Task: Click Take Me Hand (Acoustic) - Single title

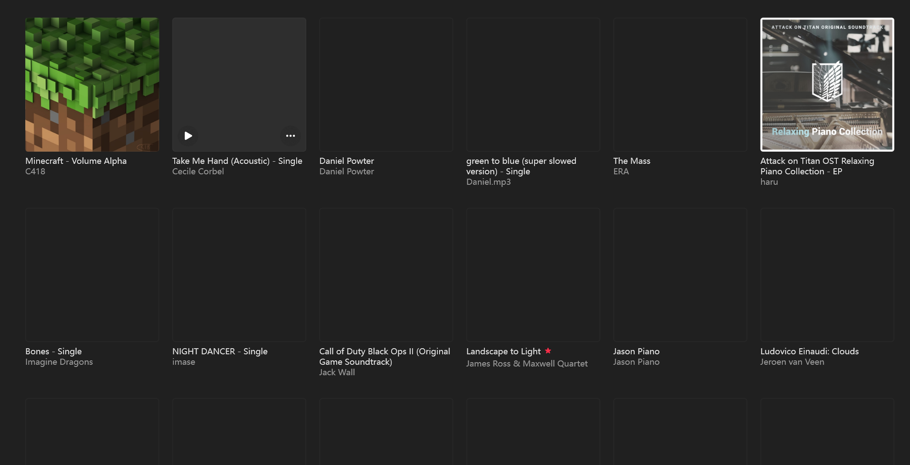Action: point(237,161)
